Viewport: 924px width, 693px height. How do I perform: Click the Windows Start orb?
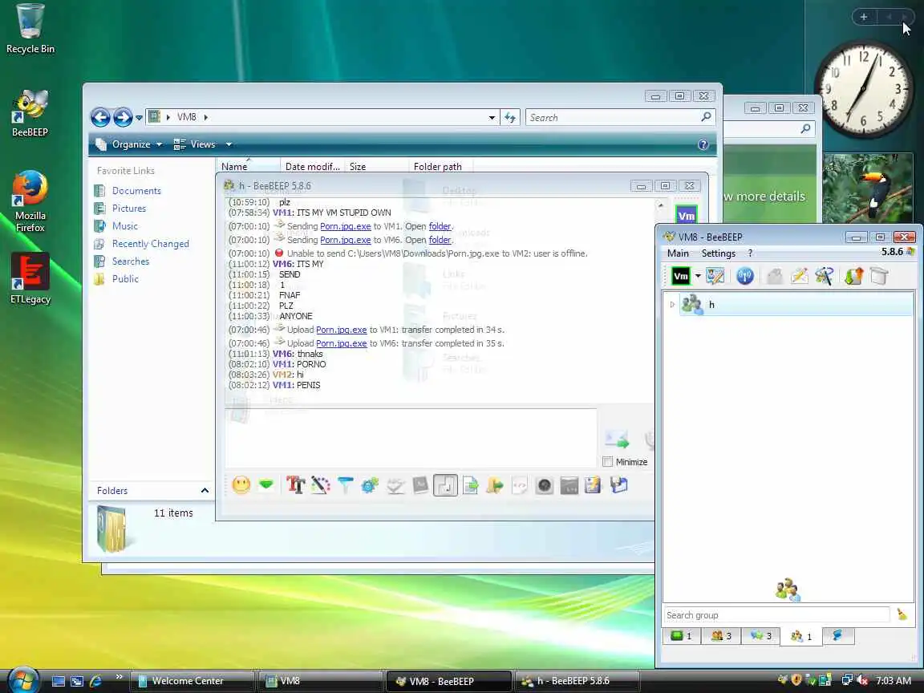click(23, 680)
